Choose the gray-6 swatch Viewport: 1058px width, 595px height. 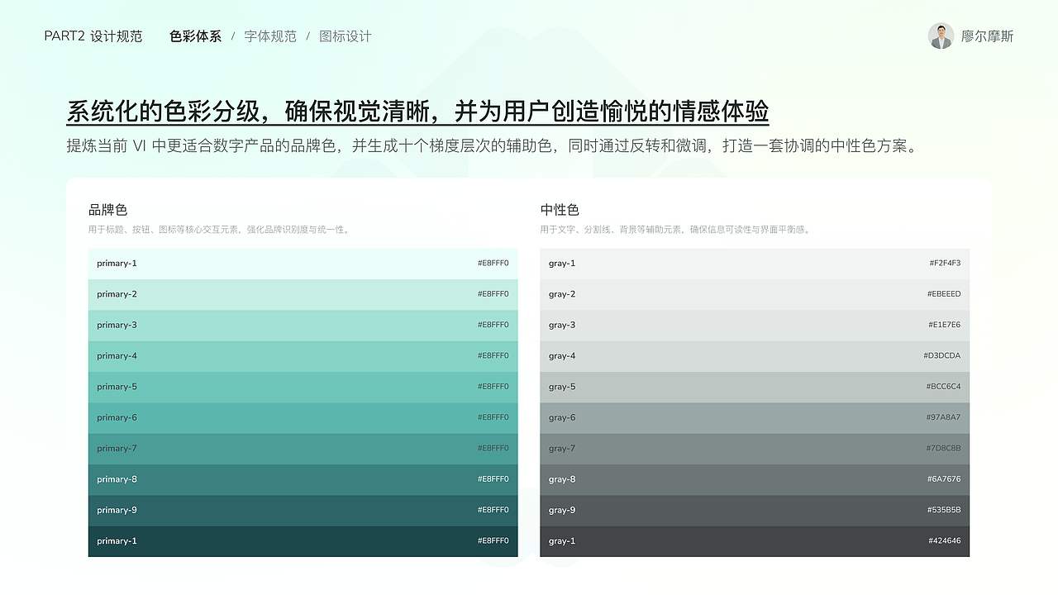pos(755,418)
